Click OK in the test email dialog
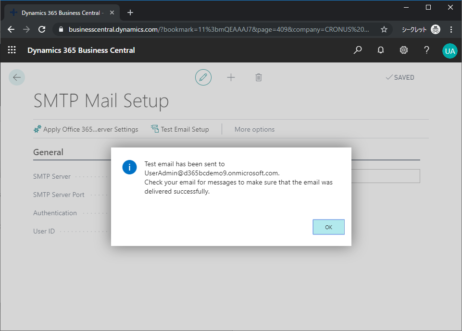The height and width of the screenshot is (331, 462). tap(328, 227)
